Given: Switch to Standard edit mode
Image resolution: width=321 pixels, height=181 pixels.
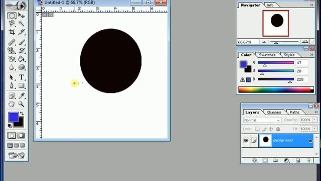Looking at the screenshot, I should pyautogui.click(x=12, y=135).
